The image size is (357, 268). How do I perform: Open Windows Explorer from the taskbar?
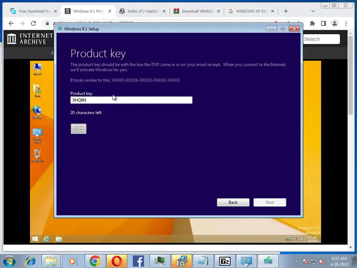(x=51, y=261)
